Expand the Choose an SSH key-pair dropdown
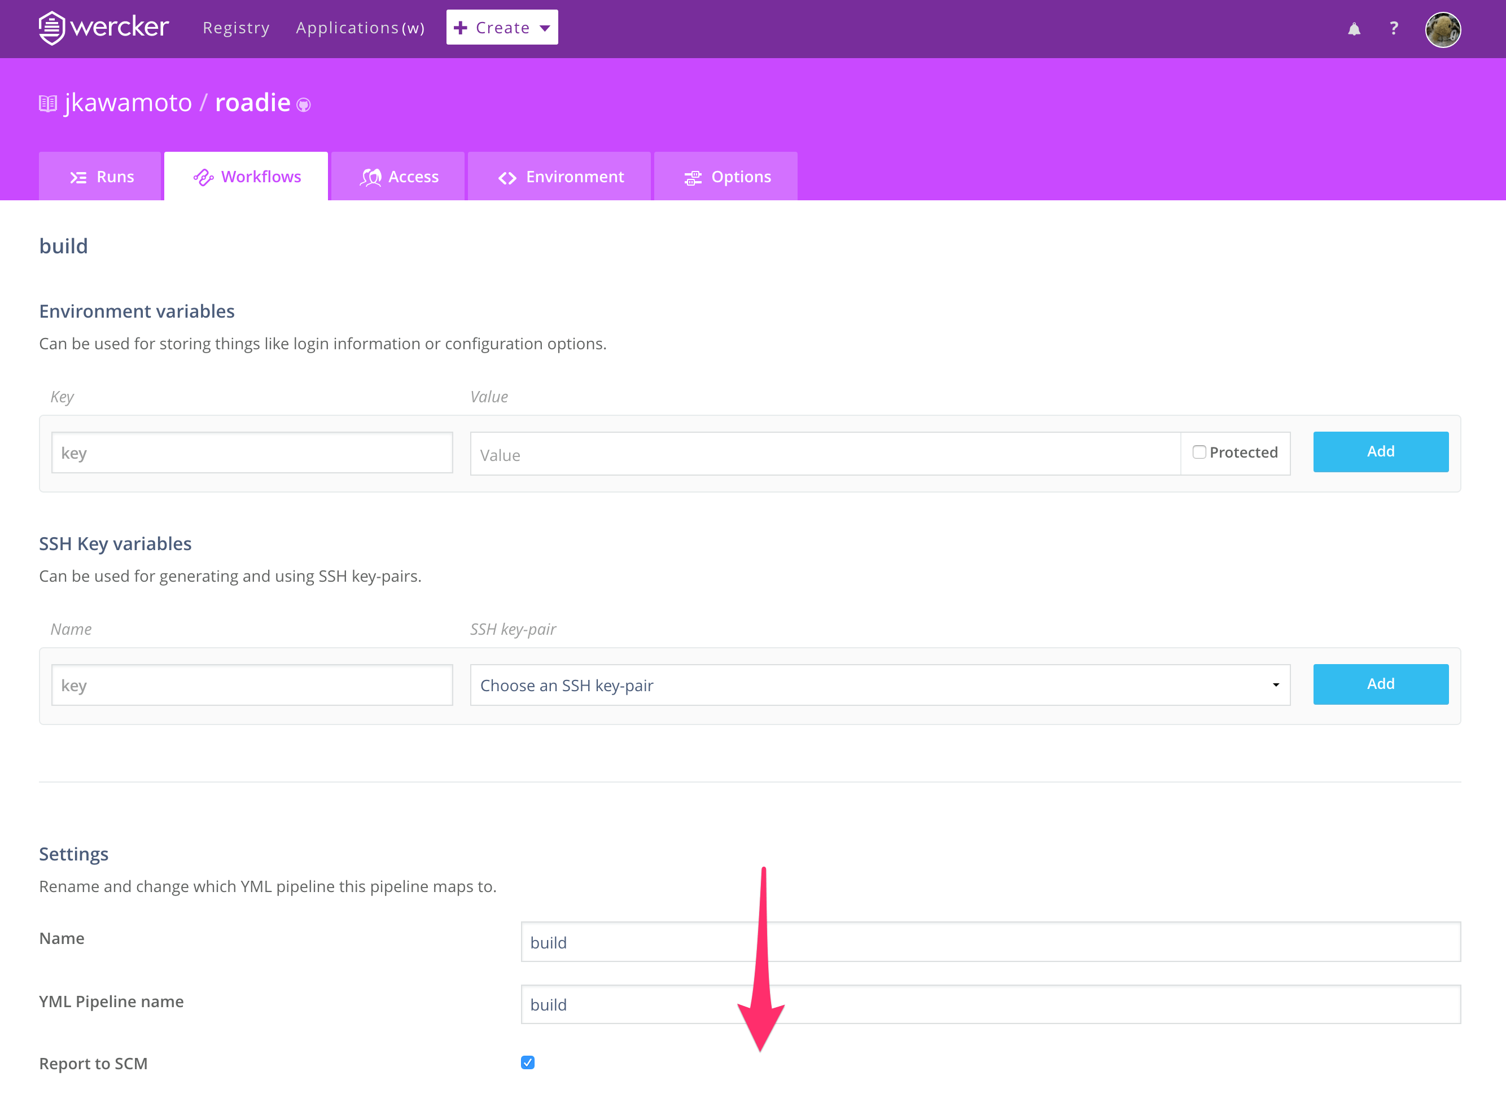Viewport: 1506px width, 1098px height. [879, 684]
